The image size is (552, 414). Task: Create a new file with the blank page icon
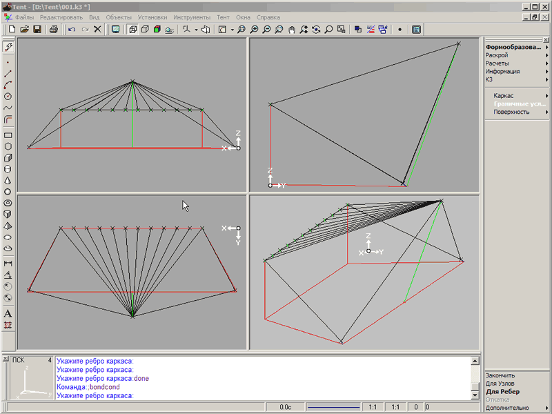(x=12, y=30)
